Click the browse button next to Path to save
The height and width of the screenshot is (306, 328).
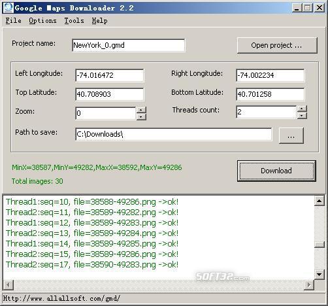point(291,135)
